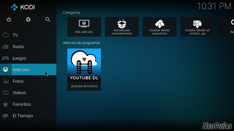Click the picture icon for Fotos
234x131 pixels.
(x=5, y=81)
